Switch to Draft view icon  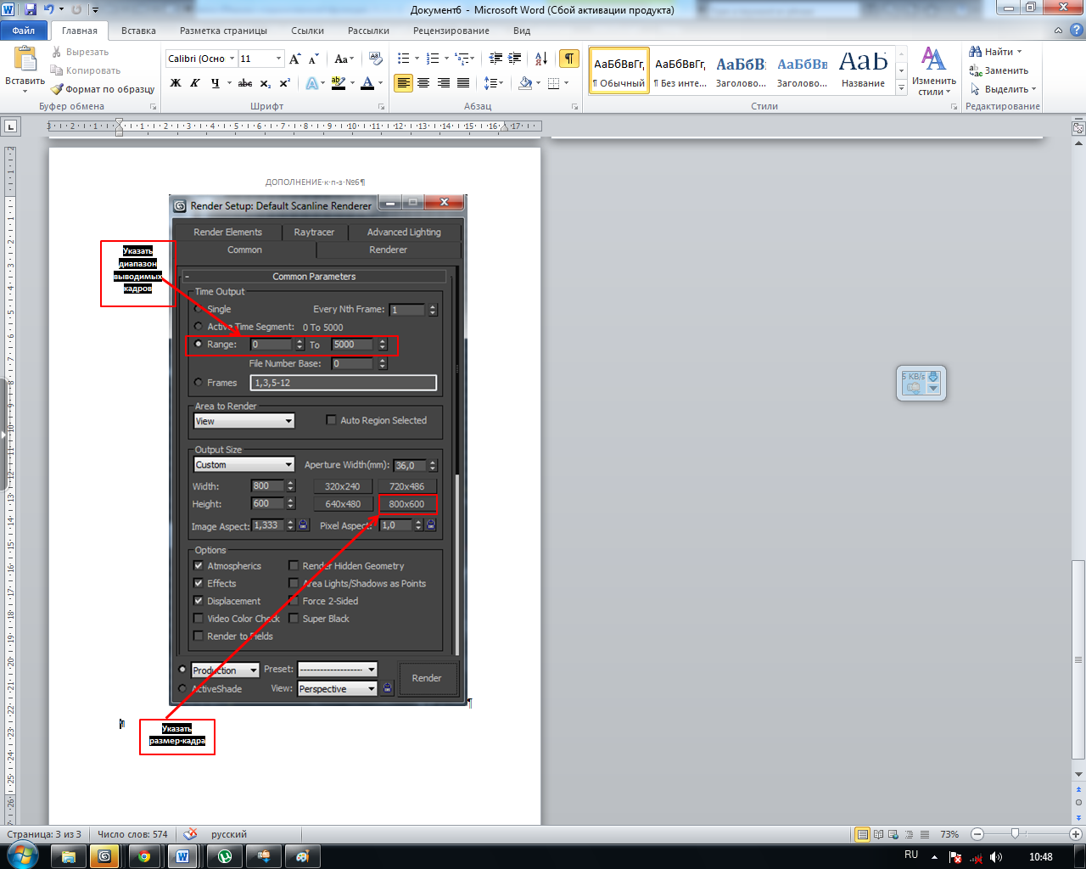point(924,834)
